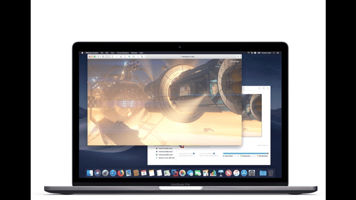The image size is (356, 200).
Task: Open Finder from the dock
Action: 90,173
